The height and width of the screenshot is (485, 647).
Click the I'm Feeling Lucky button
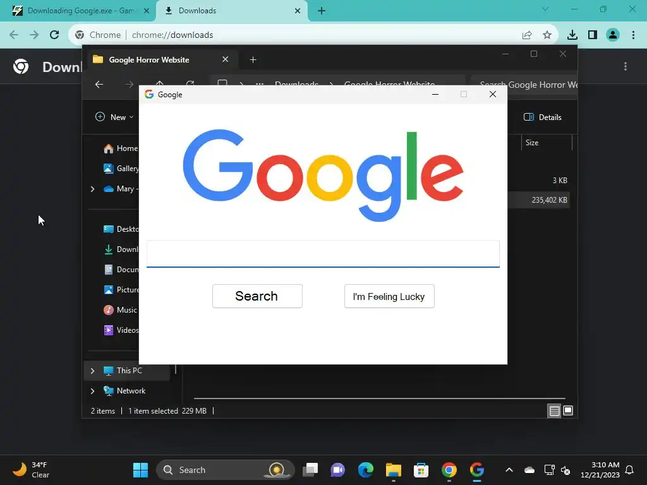click(x=389, y=296)
